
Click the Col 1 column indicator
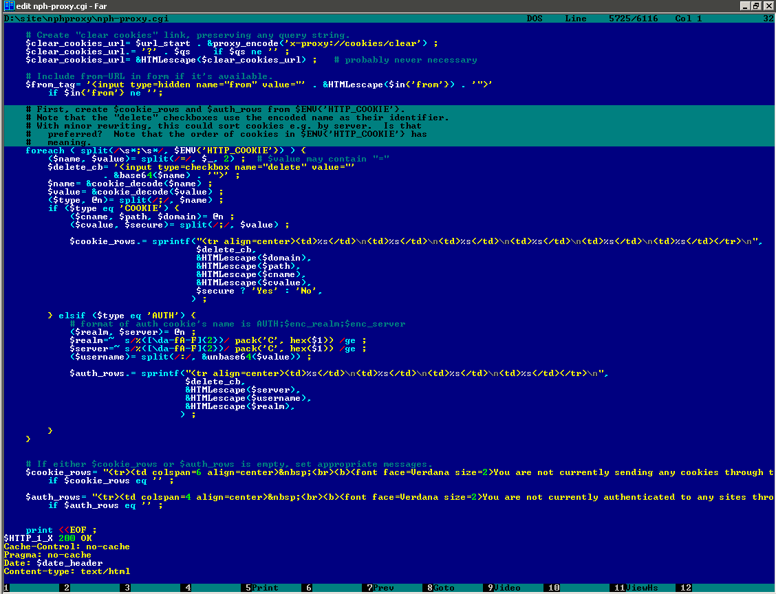[688, 19]
